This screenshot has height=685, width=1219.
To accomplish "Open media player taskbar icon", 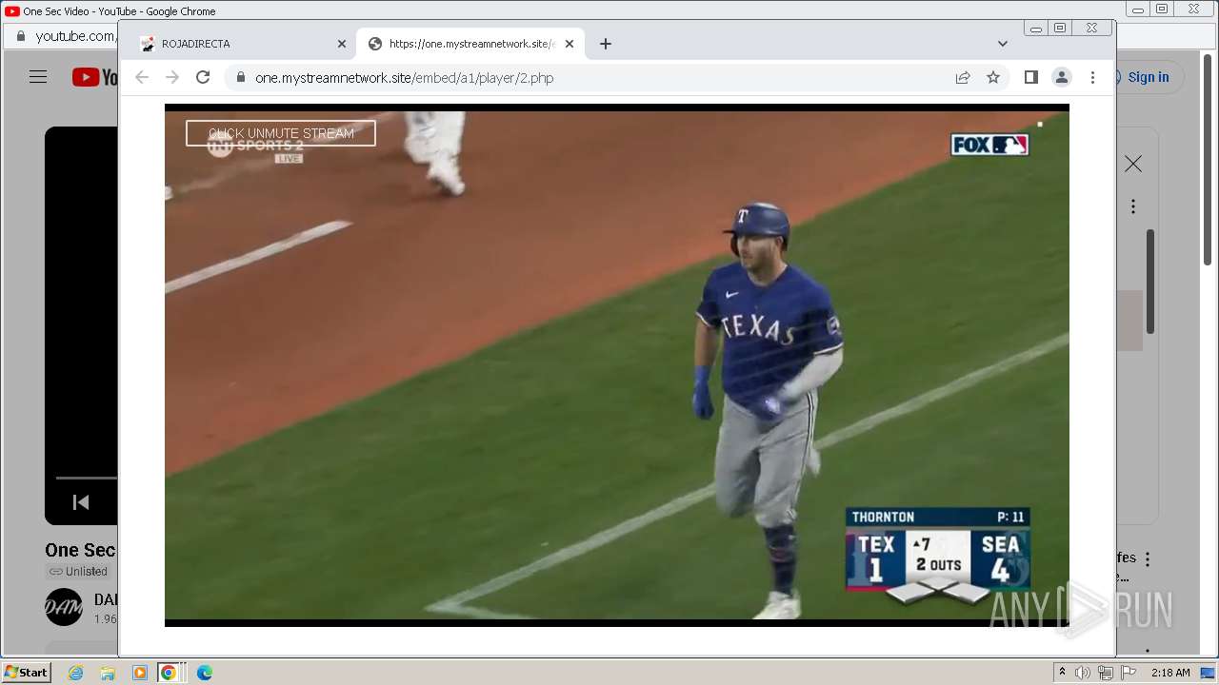I will pyautogui.click(x=140, y=673).
